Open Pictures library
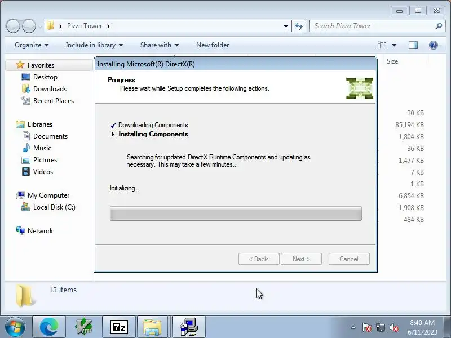This screenshot has height=338, width=451. tap(45, 160)
